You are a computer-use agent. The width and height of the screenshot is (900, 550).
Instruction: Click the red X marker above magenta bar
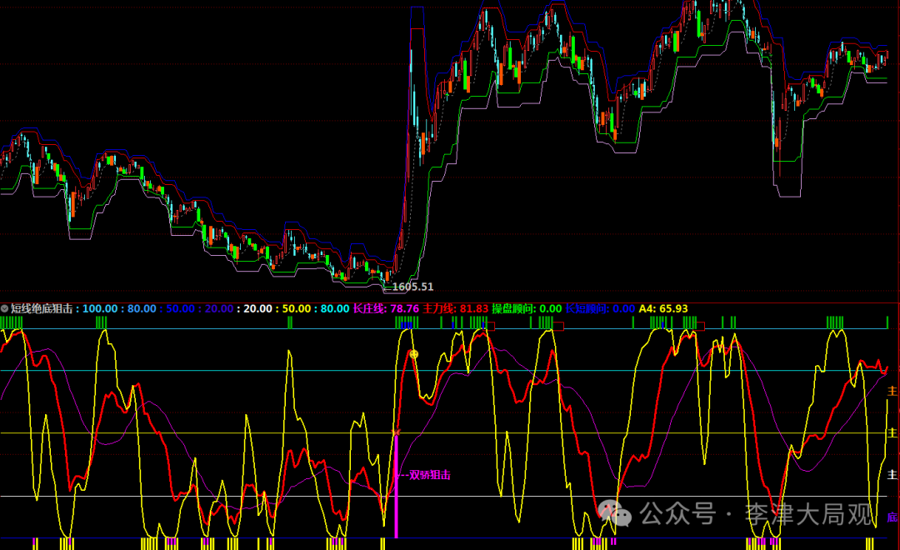[396, 431]
